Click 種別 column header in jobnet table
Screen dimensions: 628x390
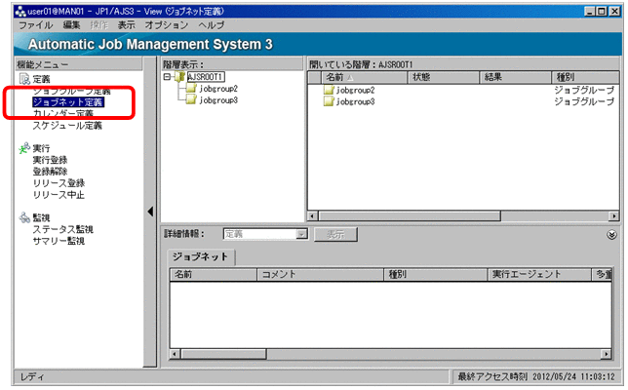[x=436, y=275]
